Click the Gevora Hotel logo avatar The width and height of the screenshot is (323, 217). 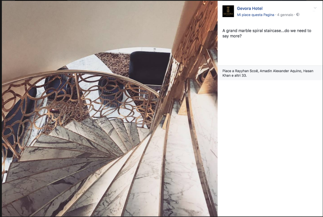(228, 11)
